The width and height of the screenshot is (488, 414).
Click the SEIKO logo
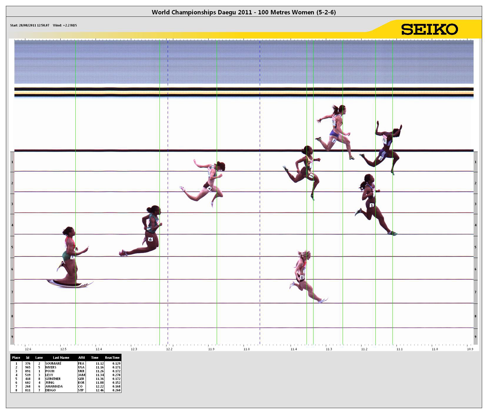(429, 29)
